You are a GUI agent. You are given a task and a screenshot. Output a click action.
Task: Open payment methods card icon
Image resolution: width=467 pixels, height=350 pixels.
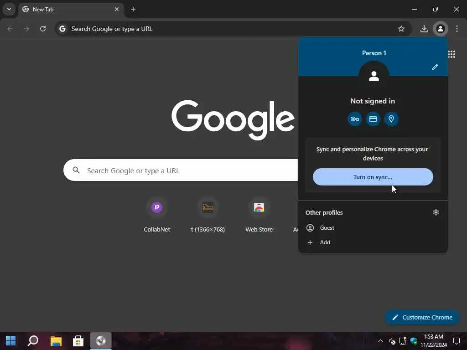pyautogui.click(x=373, y=119)
